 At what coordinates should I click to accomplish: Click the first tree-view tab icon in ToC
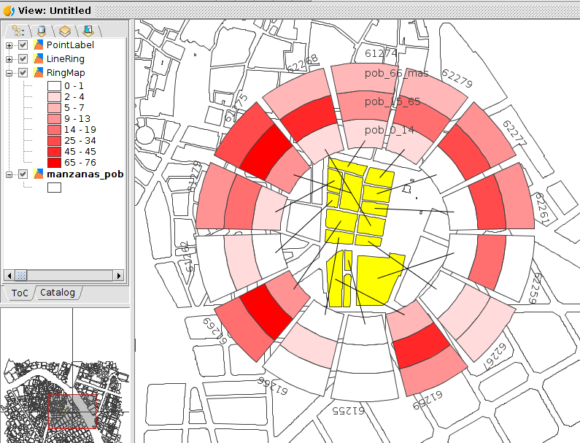(x=18, y=31)
